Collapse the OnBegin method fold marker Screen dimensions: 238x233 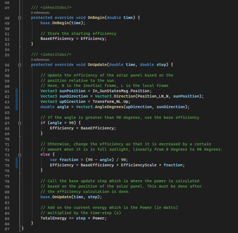click(20, 18)
